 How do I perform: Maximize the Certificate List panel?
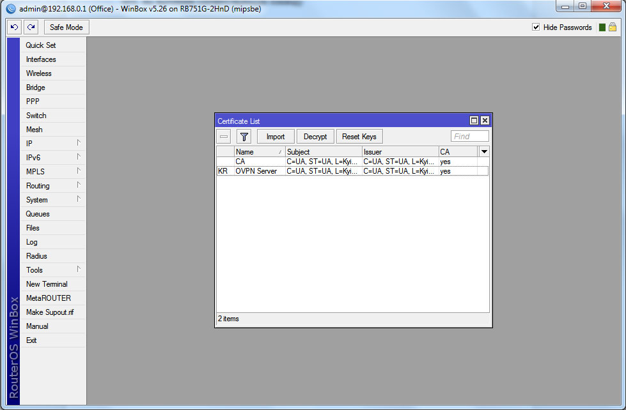tap(474, 121)
